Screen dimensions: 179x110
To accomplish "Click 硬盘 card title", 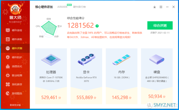I will (157, 72).
